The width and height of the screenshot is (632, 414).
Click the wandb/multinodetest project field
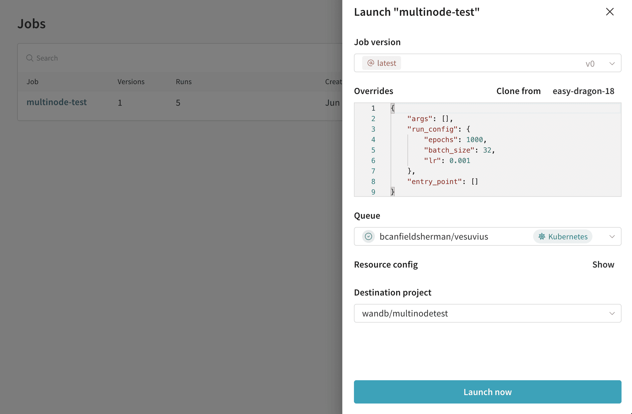[x=487, y=313]
